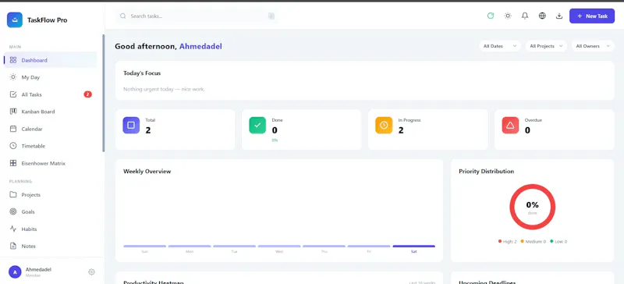Open Timetable in the sidebar
624x284 pixels.
(x=51, y=146)
